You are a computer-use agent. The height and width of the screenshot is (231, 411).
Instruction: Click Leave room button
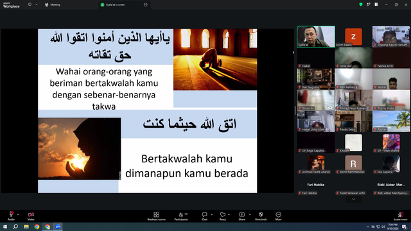pos(401,216)
